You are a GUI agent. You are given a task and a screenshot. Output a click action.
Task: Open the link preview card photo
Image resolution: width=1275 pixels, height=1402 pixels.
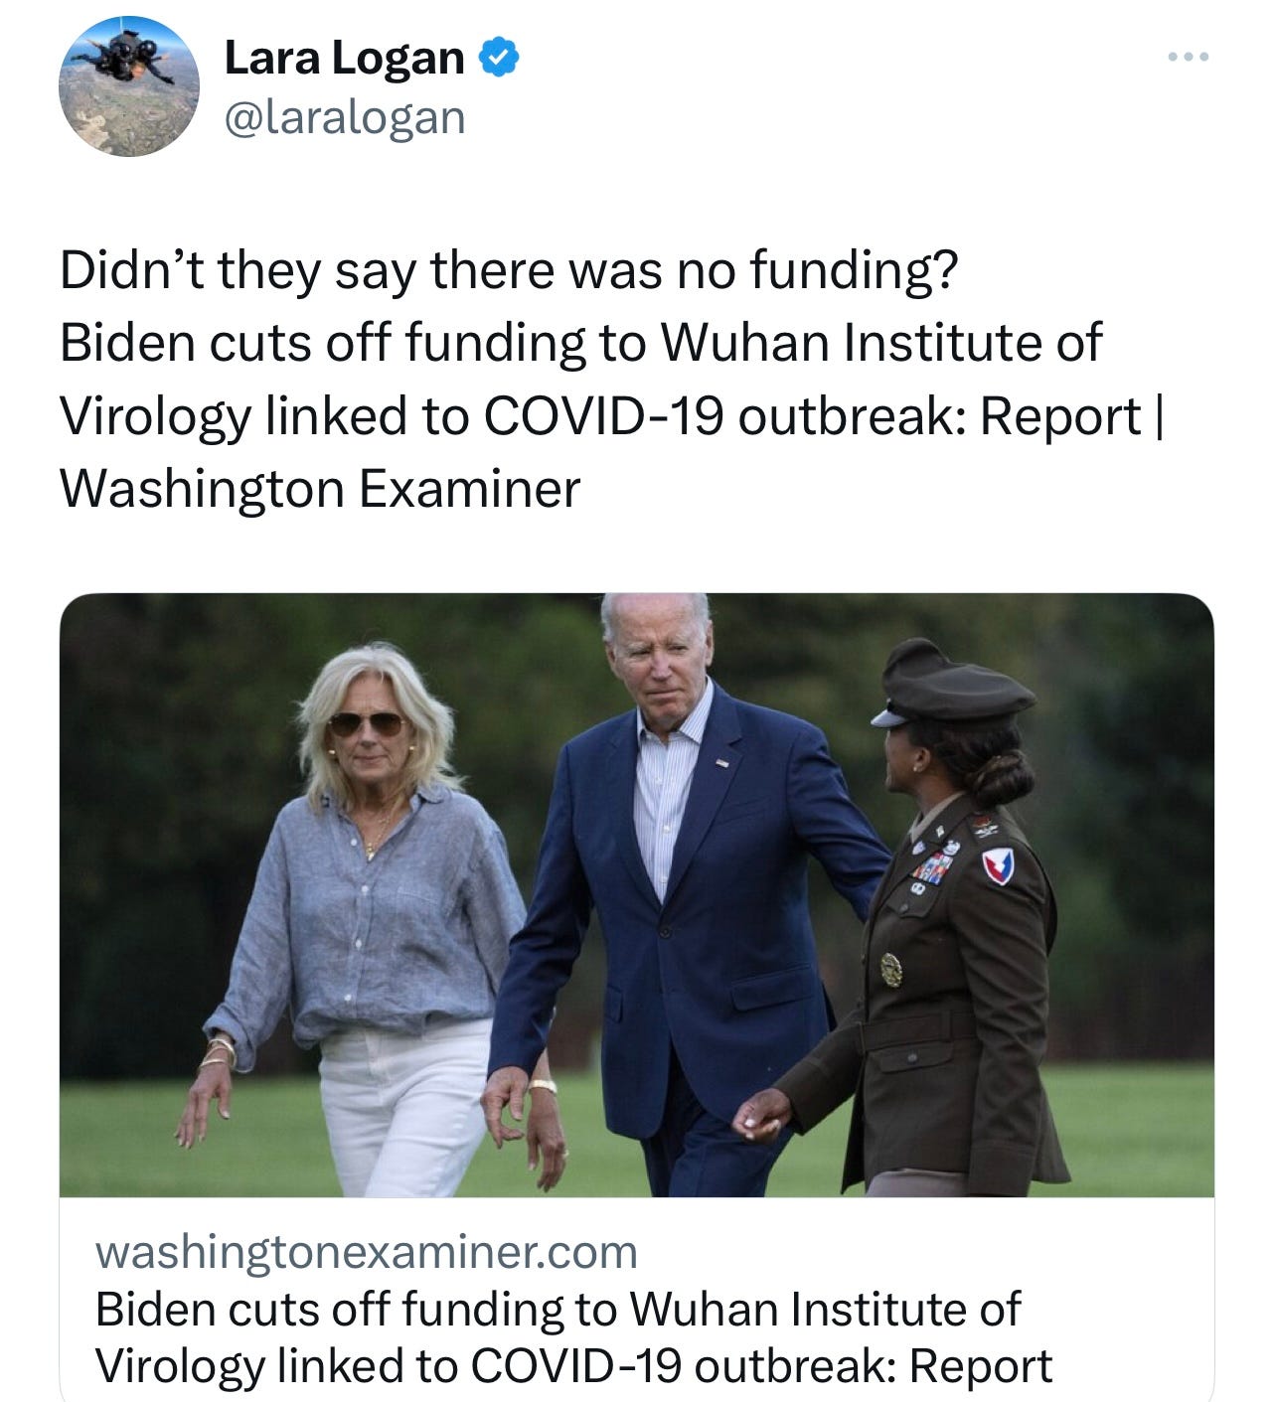point(637,894)
